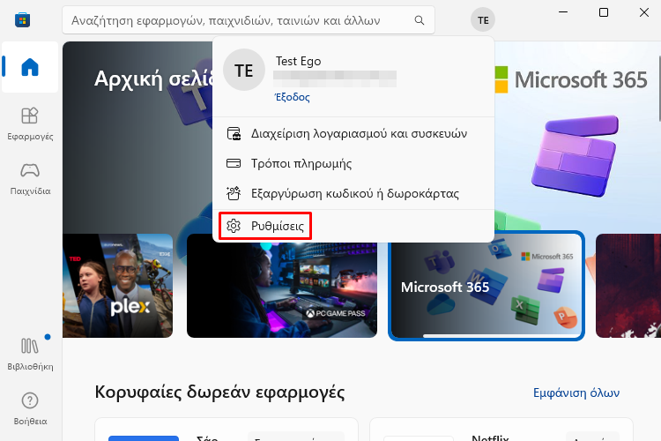Click the TE profile button in title bar
The image size is (661, 441).
(x=483, y=19)
